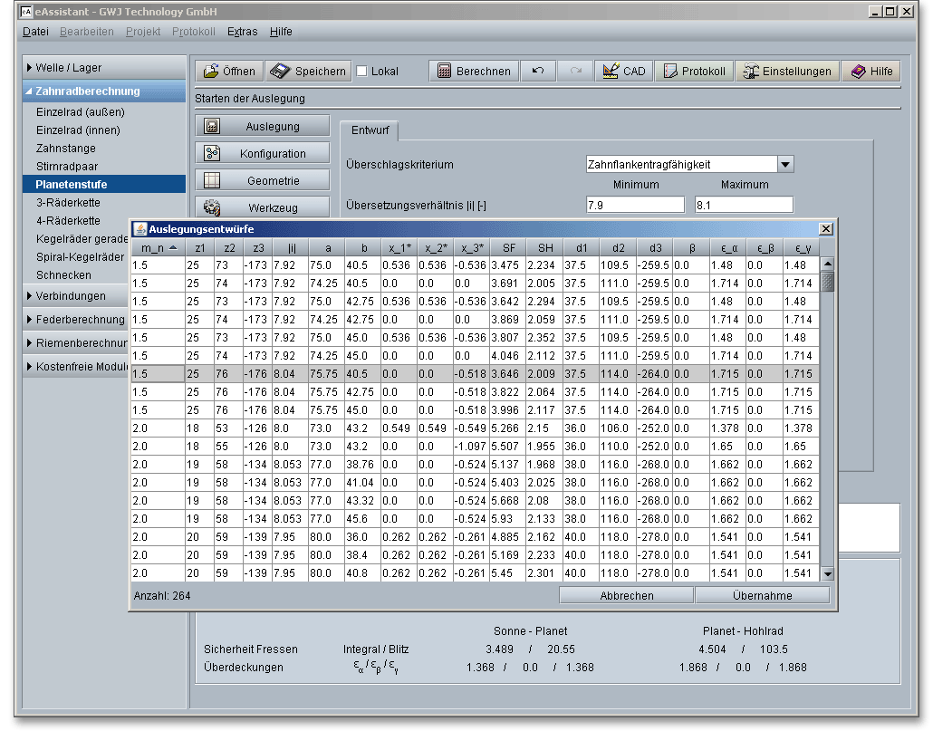Toggle the Lokal checkbox

point(362,72)
